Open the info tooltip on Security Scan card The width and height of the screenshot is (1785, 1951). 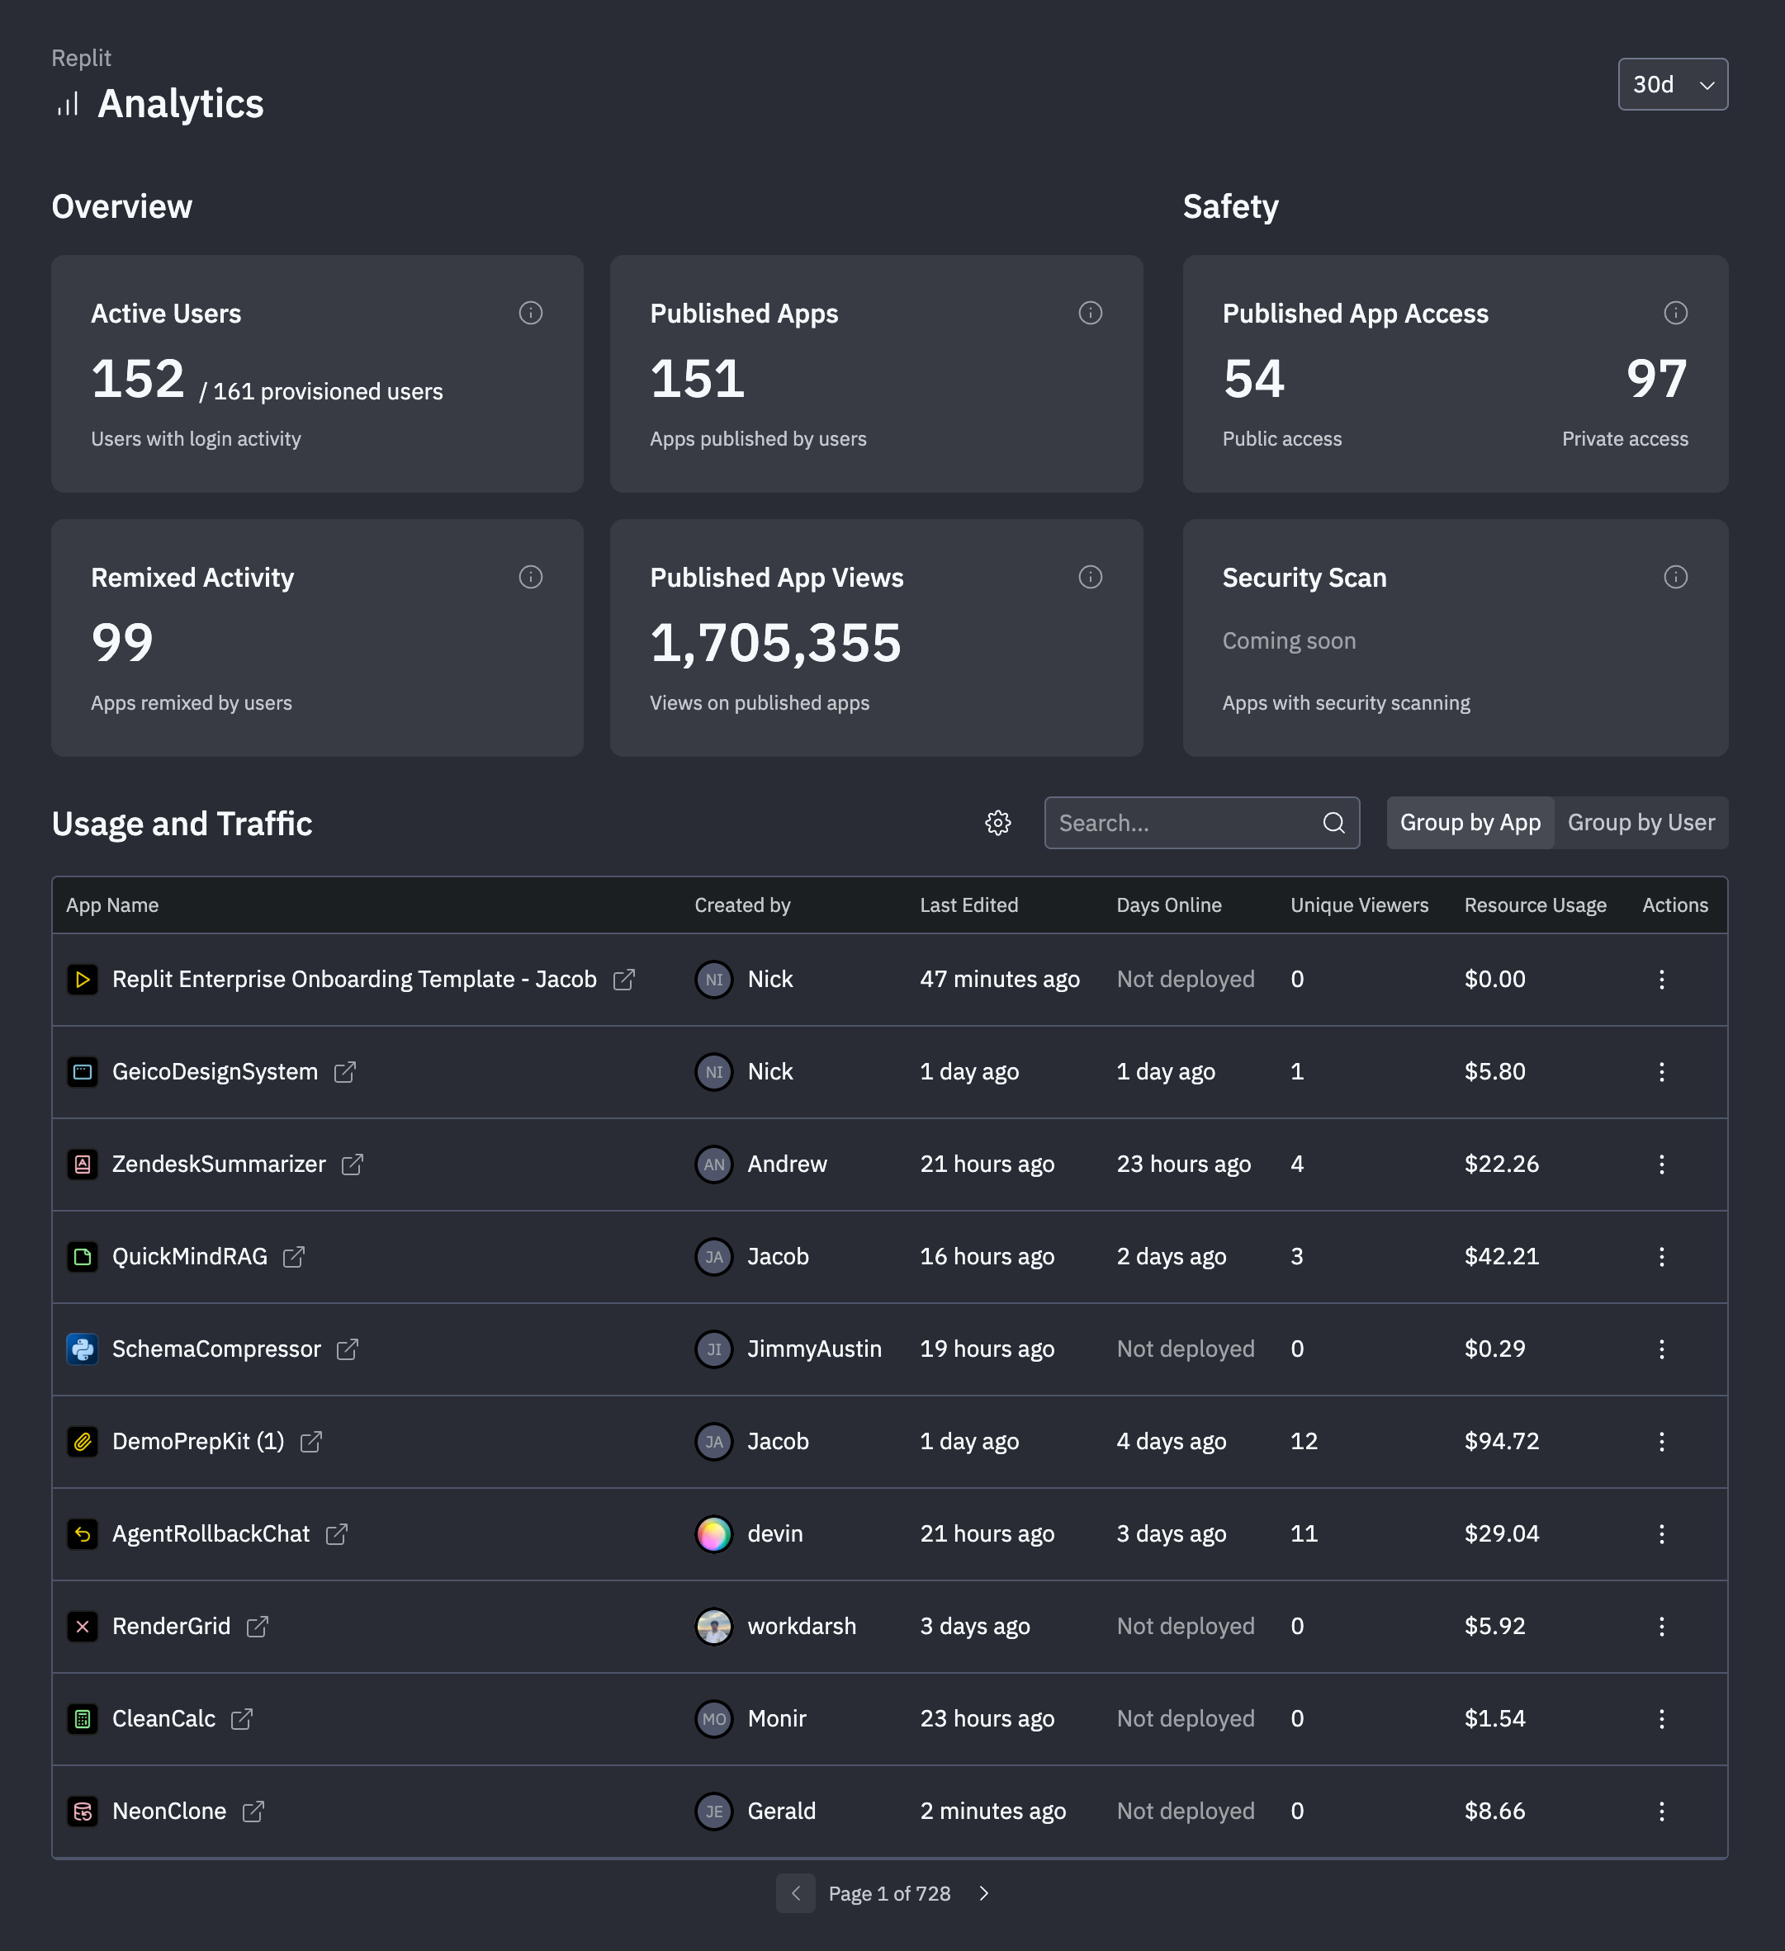point(1677,577)
